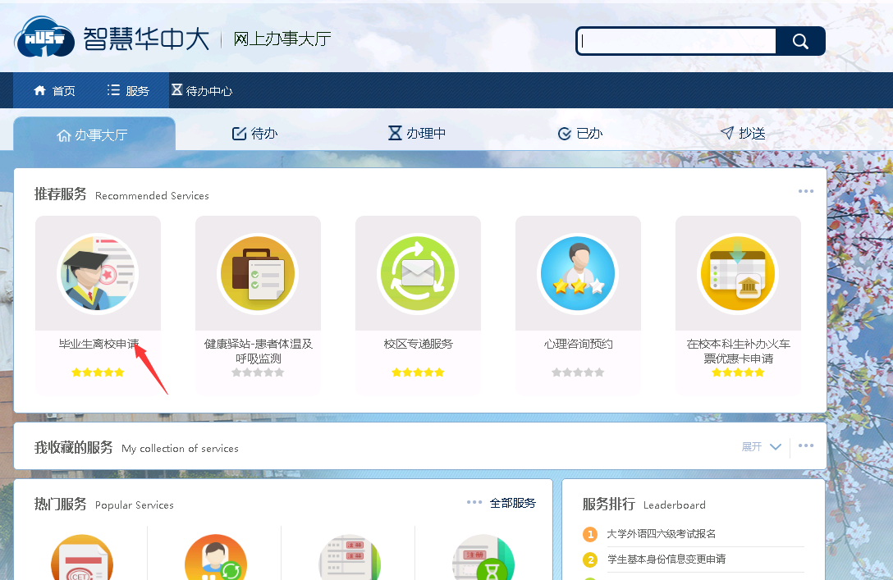Screen dimensions: 893x580
Task: Click the star rating under 在校本科生补办火车票优惠卡申请
Action: pos(738,372)
